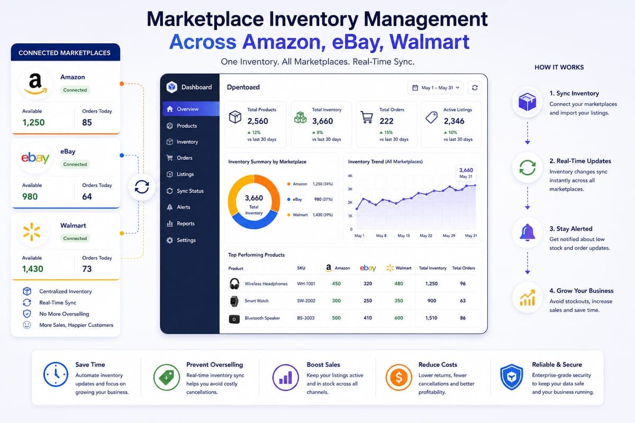Click the Top Performing Products heading
The image size is (635, 423).
(x=257, y=255)
